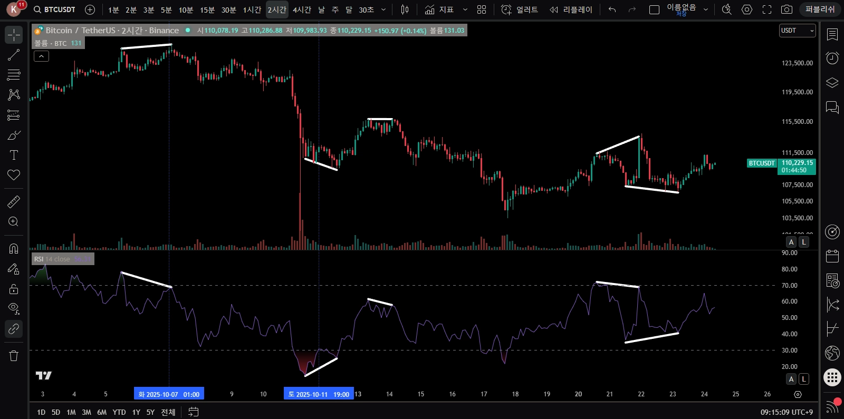This screenshot has width=844, height=419.
Task: Open the globe icon panel in right sidebar
Action: tap(832, 352)
